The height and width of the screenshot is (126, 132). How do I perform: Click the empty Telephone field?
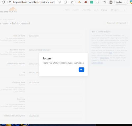click(55, 99)
